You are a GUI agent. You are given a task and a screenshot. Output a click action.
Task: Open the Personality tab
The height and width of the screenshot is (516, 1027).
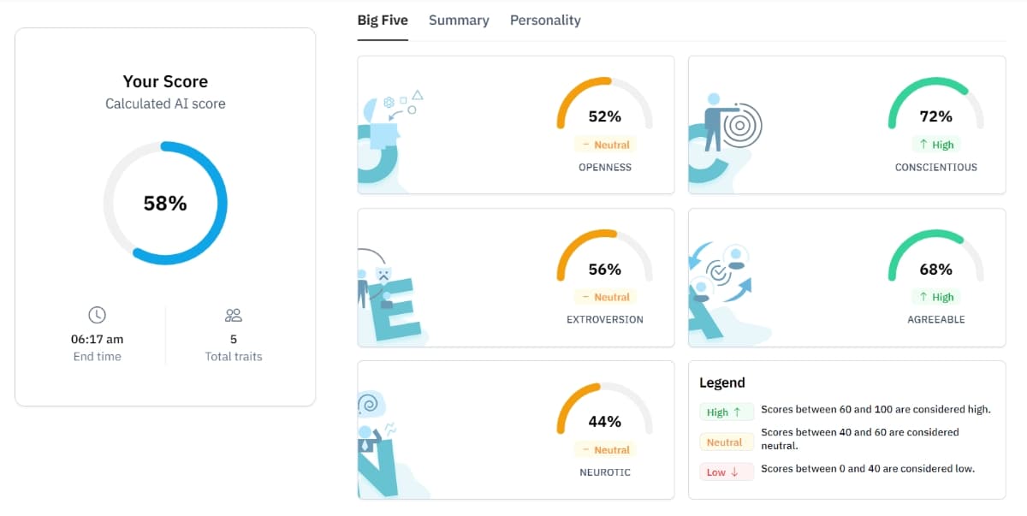pos(545,21)
